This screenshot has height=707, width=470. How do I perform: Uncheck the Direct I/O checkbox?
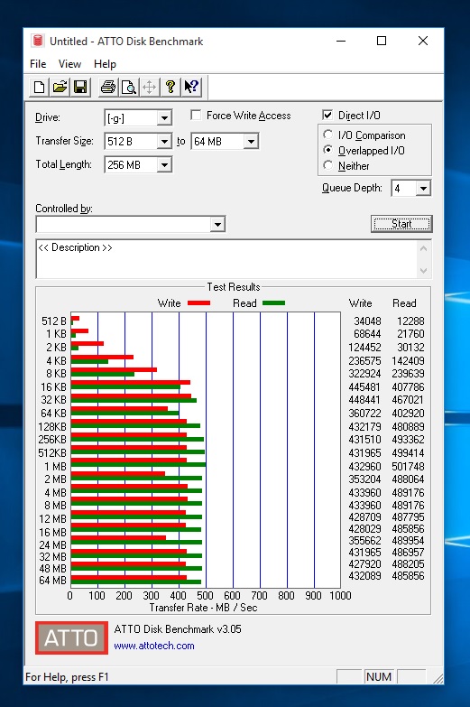327,116
